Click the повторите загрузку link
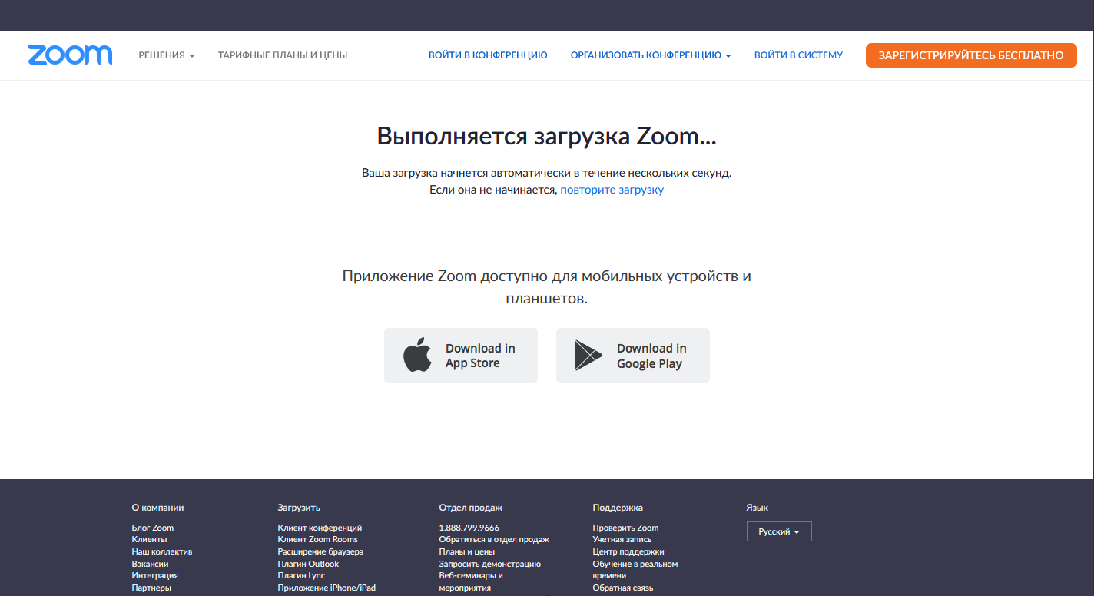 click(x=612, y=190)
